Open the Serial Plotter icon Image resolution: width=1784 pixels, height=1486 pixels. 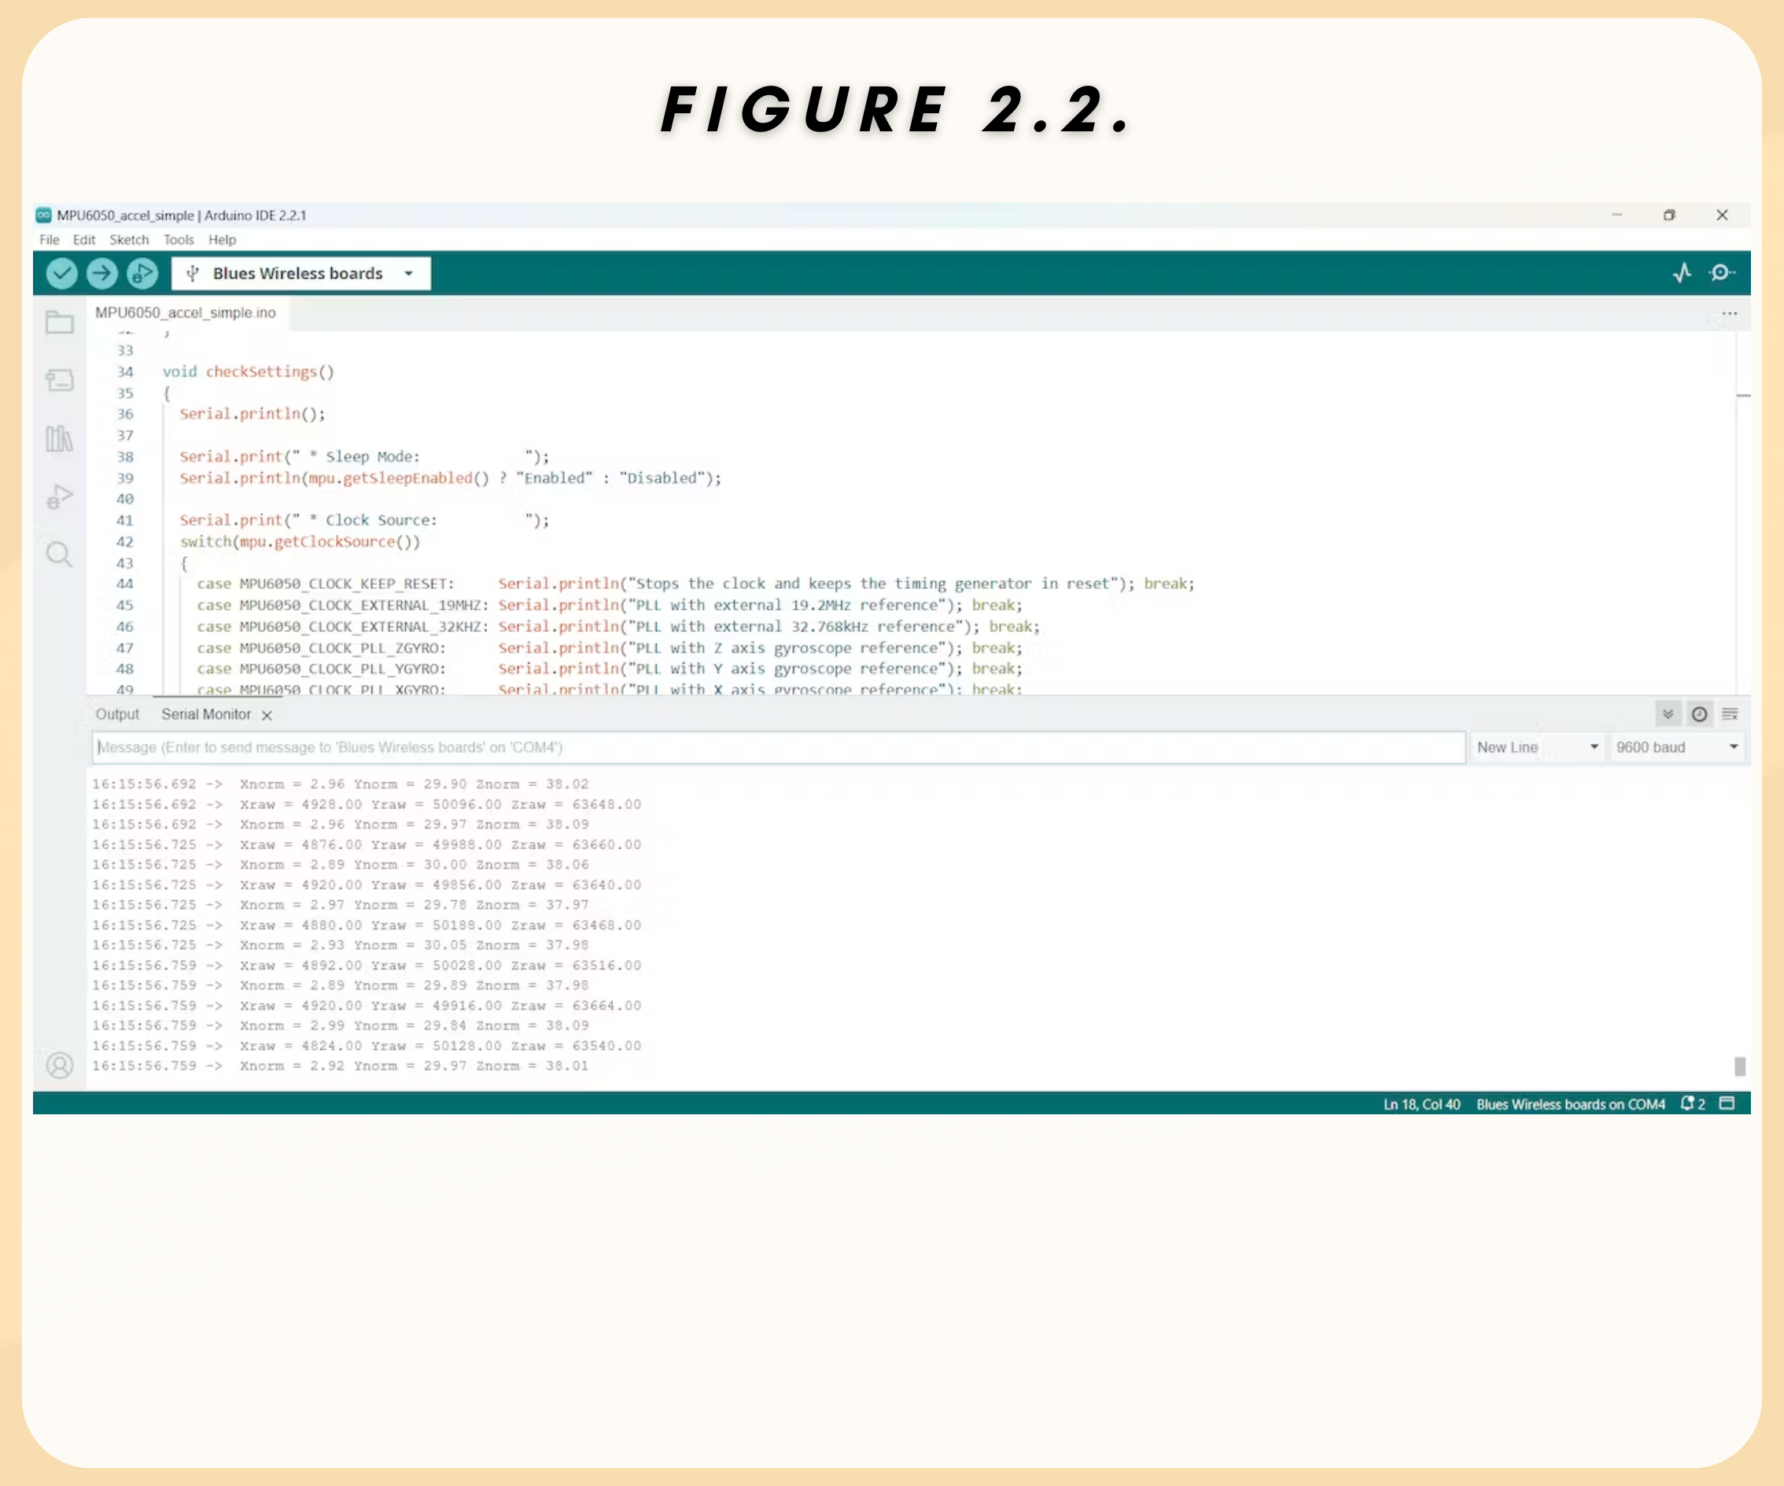[1682, 273]
